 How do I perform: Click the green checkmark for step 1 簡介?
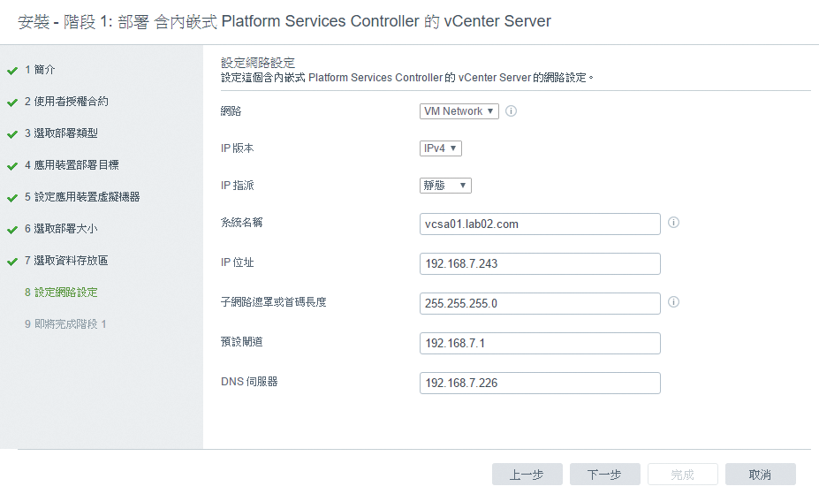[12, 71]
